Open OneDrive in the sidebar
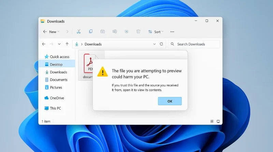This screenshot has height=152, width=273. (57, 98)
